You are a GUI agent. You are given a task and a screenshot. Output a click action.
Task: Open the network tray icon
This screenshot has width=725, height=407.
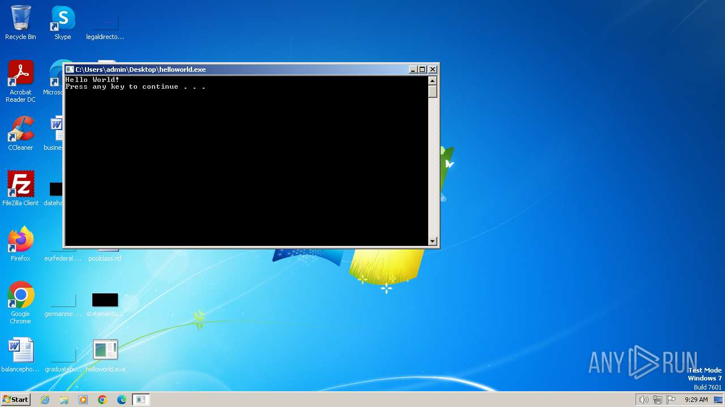tap(658, 400)
